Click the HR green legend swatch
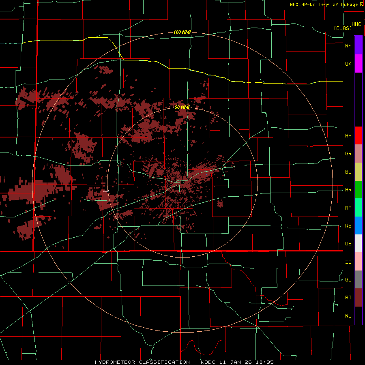365x365 pixels. 358,190
